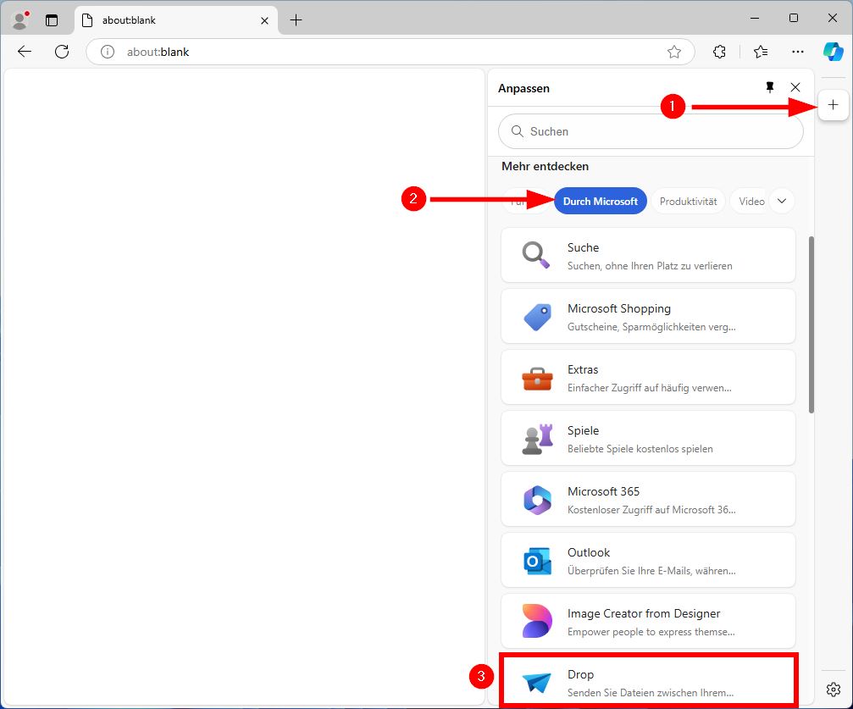Open the Settings and more menu

[797, 52]
